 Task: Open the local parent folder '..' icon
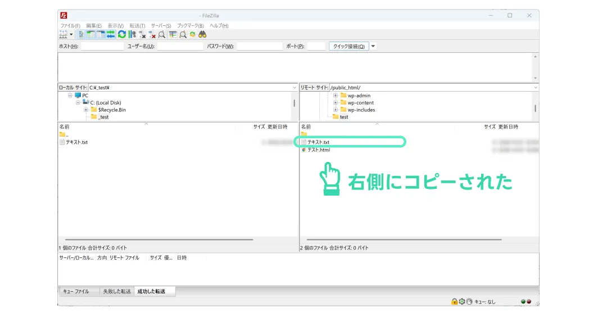click(62, 134)
